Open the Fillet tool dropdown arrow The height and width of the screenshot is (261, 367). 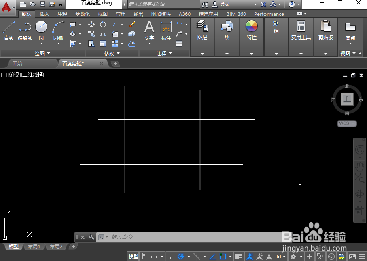click(x=122, y=34)
